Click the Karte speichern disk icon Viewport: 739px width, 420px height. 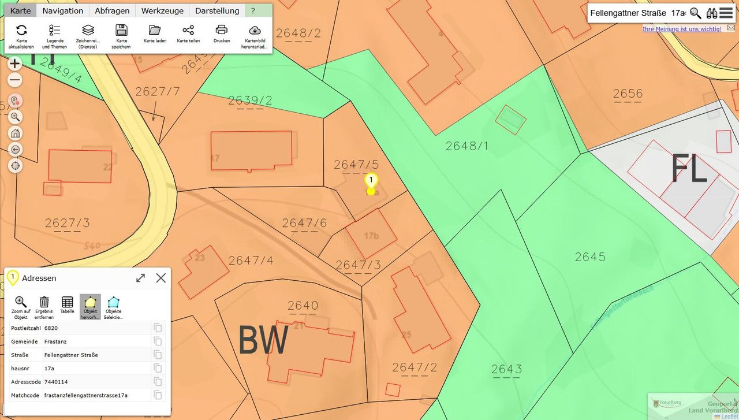pos(121,31)
